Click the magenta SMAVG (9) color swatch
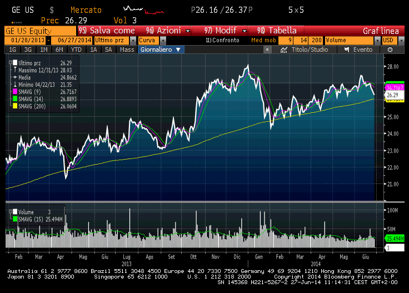This screenshot has width=409, height=293. tap(15, 92)
